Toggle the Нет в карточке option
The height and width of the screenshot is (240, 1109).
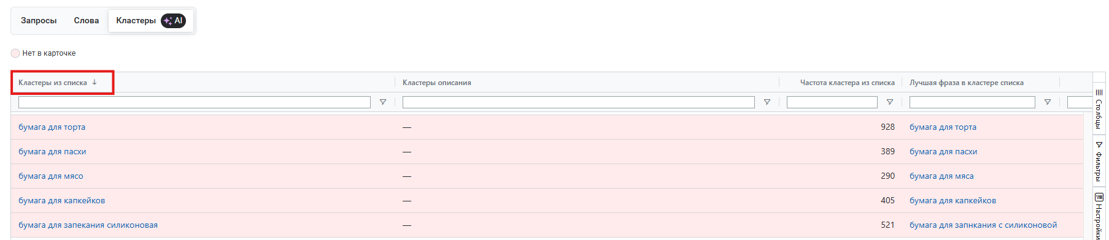[x=15, y=53]
